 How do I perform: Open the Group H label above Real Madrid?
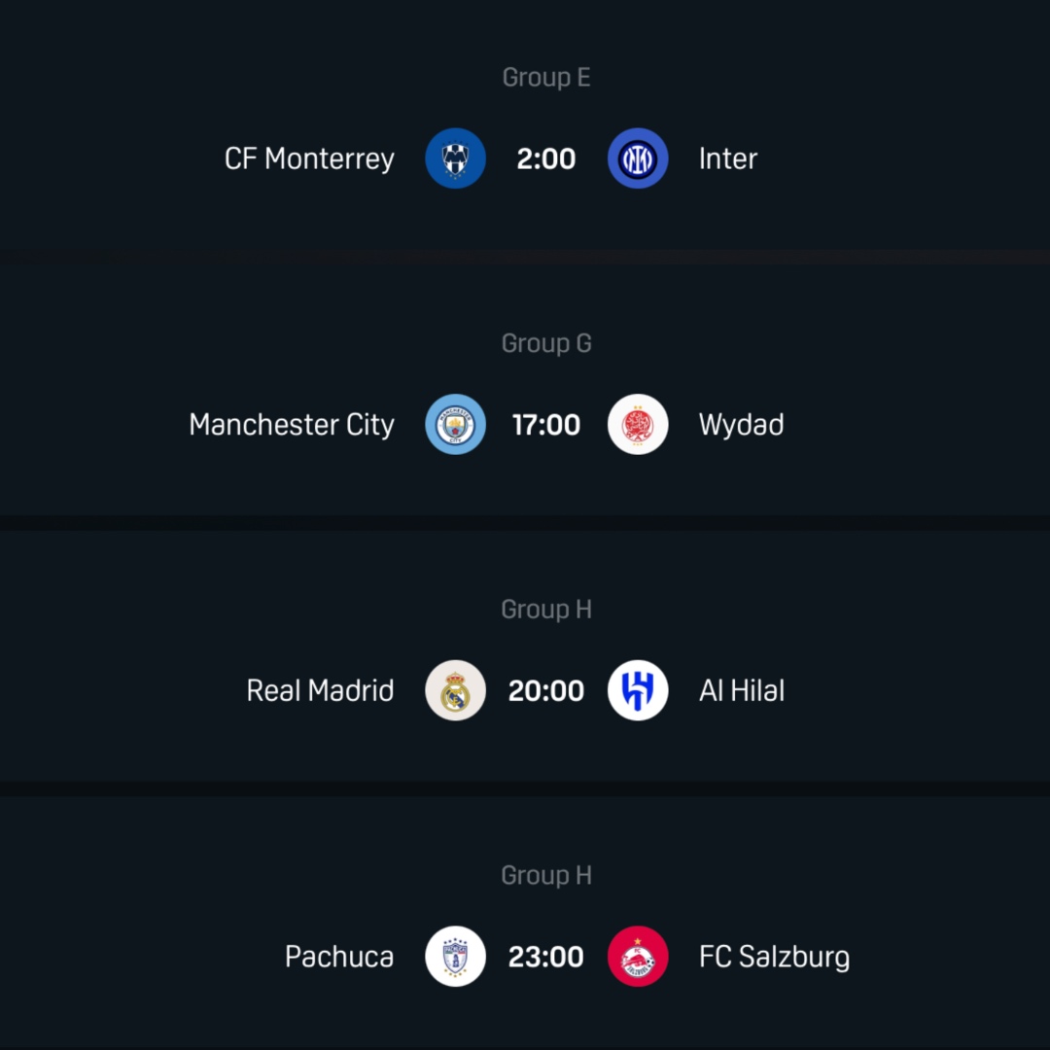(546, 609)
